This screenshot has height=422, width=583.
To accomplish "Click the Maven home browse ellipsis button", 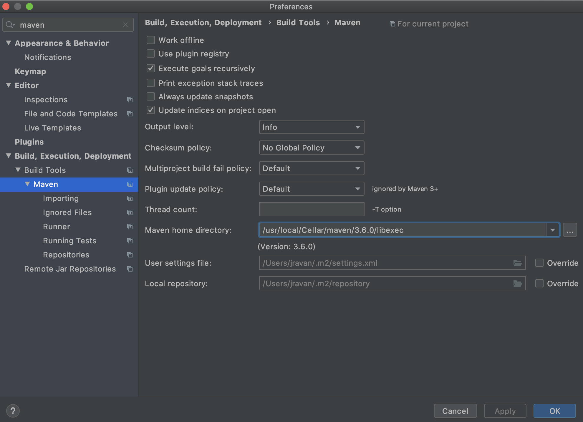I will pyautogui.click(x=570, y=230).
